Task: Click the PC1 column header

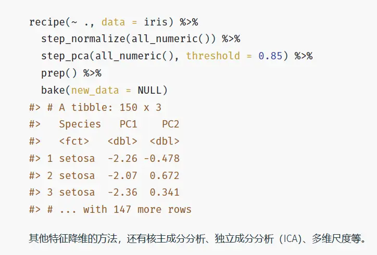Action: (129, 124)
